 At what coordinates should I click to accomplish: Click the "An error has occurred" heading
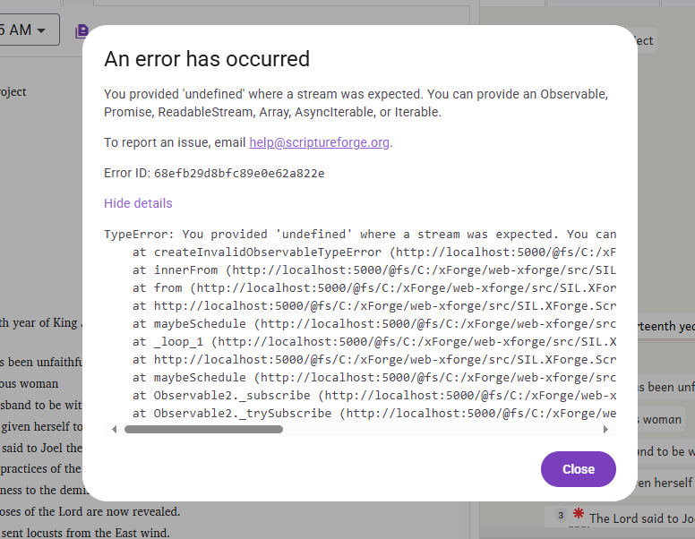207,59
